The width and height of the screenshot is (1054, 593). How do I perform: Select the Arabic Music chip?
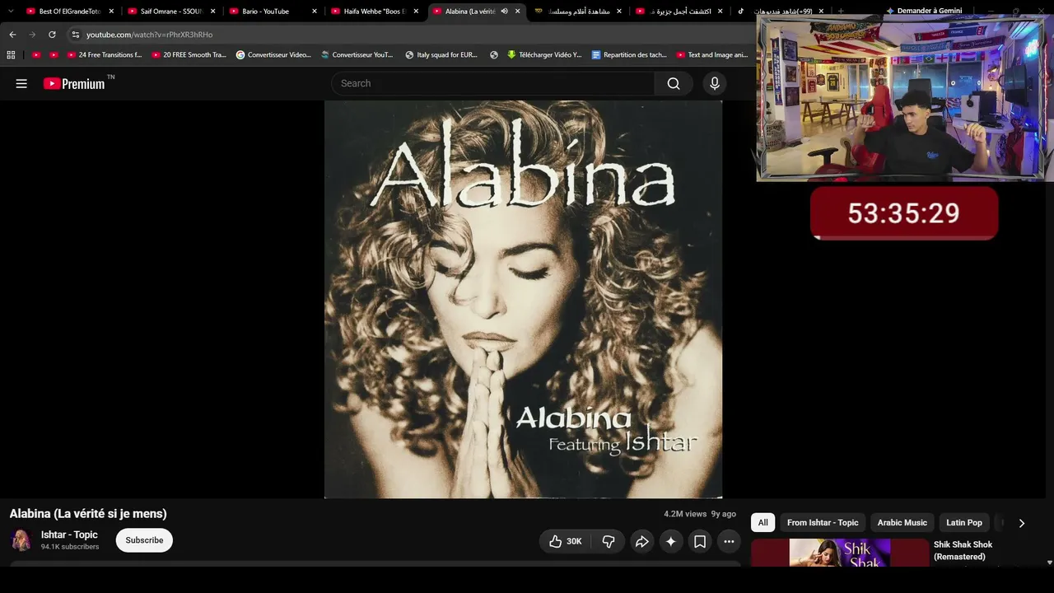coord(902,523)
